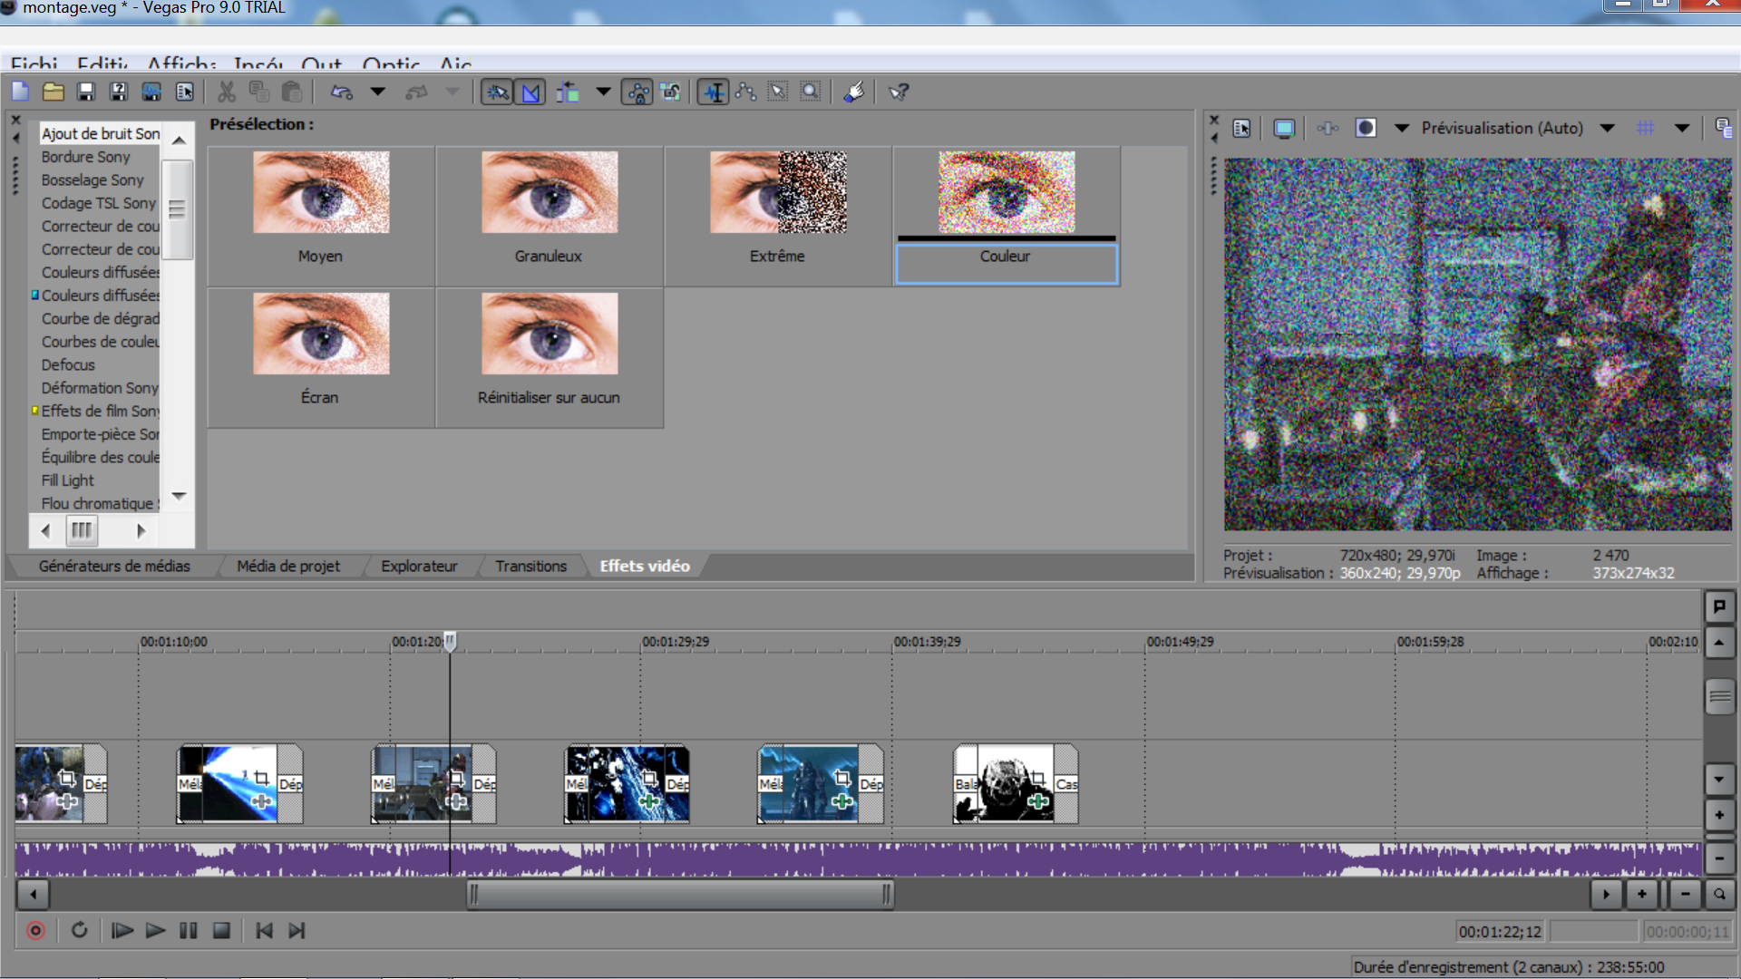
Task: Open a file with the folder icon
Action: point(53,92)
